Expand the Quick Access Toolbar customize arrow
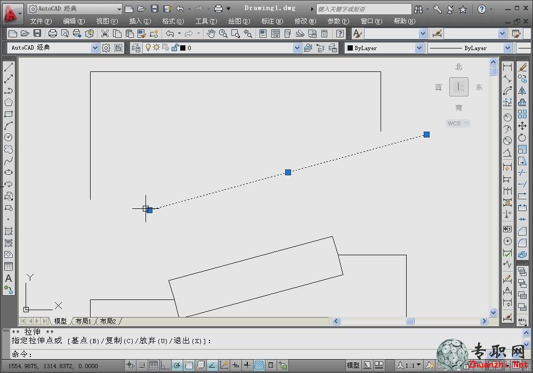The height and width of the screenshot is (373, 533). 229,9
